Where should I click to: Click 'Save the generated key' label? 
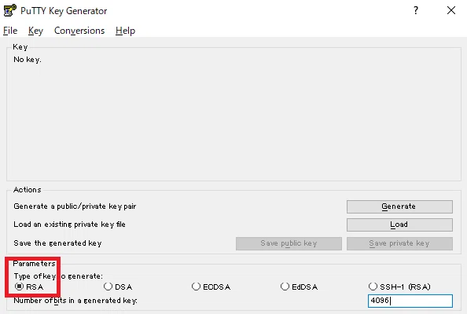coord(57,243)
